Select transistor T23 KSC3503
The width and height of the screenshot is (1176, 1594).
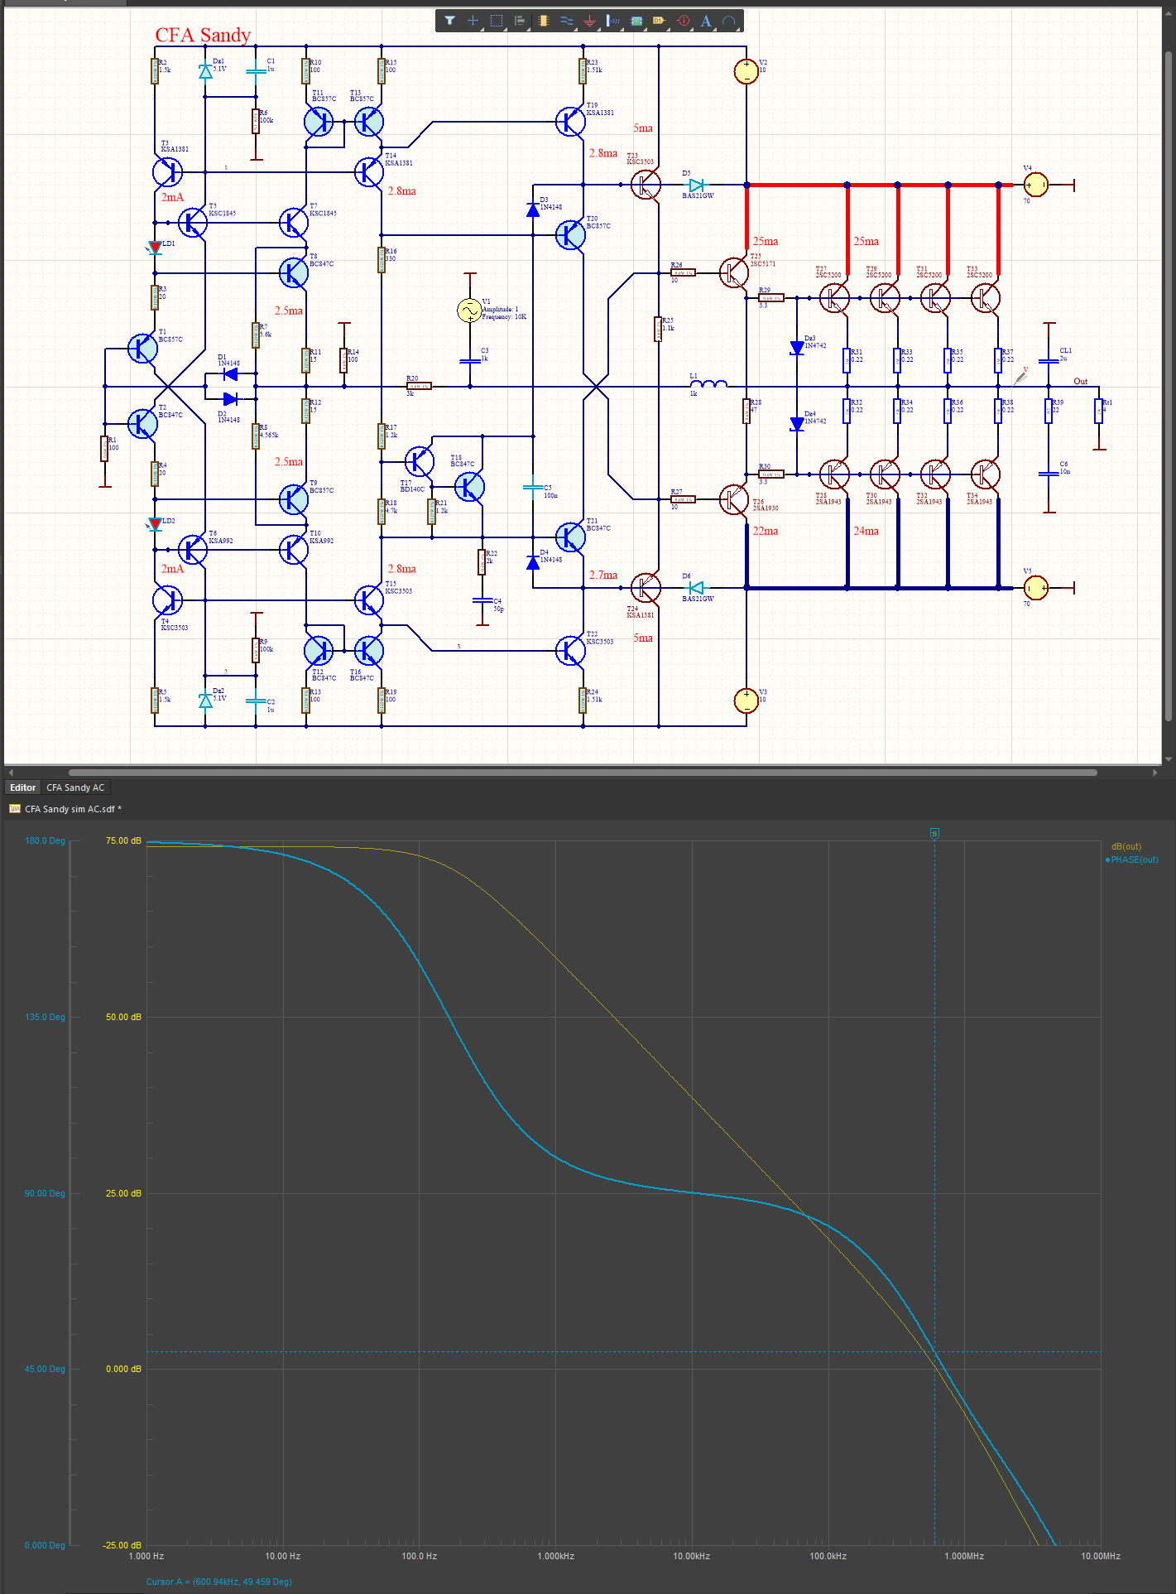coord(645,185)
